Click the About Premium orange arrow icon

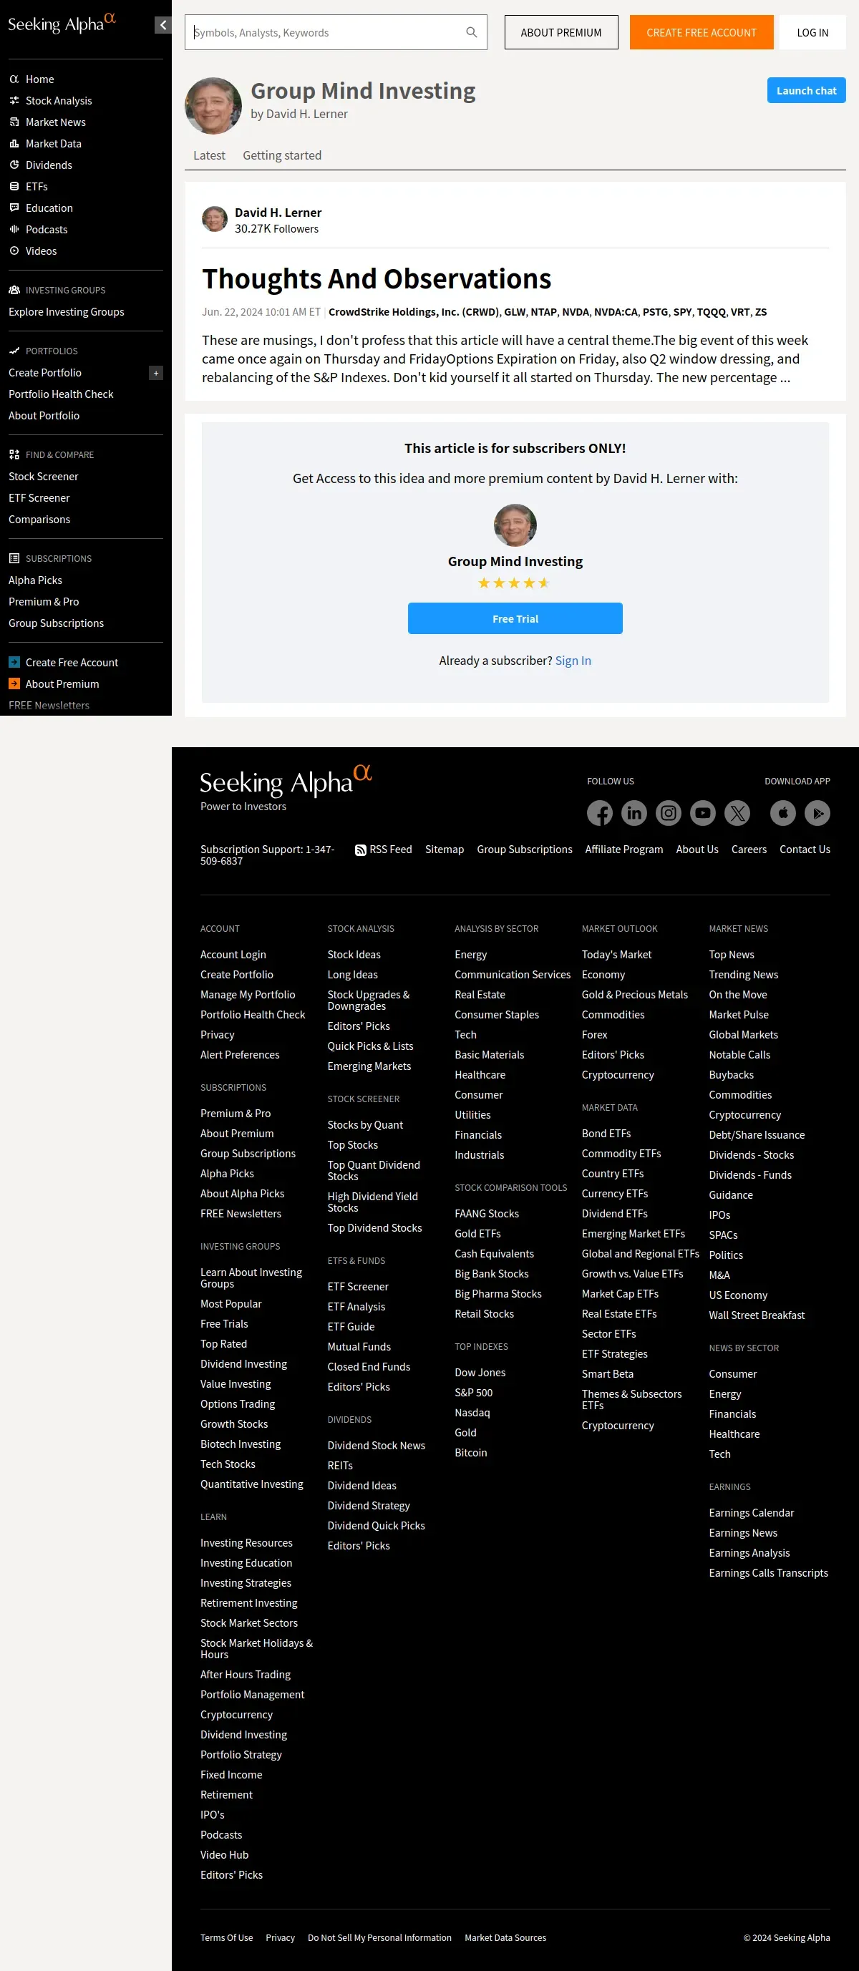pos(14,684)
